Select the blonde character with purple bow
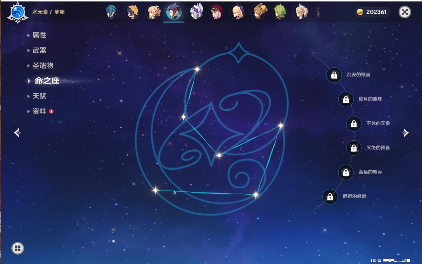Image resolution: width=422 pixels, height=264 pixels. tap(238, 12)
